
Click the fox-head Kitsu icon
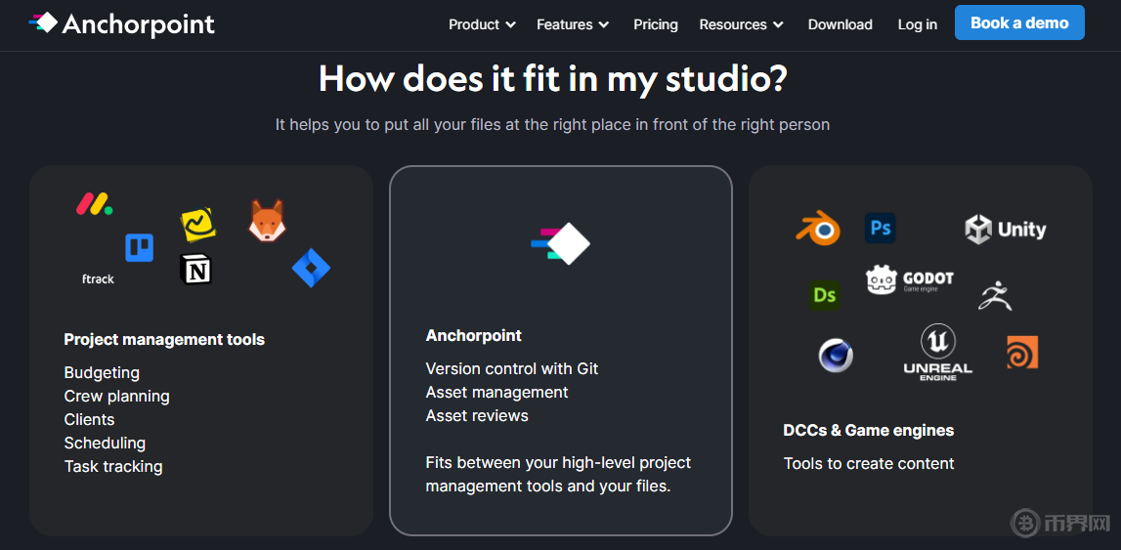(x=267, y=221)
